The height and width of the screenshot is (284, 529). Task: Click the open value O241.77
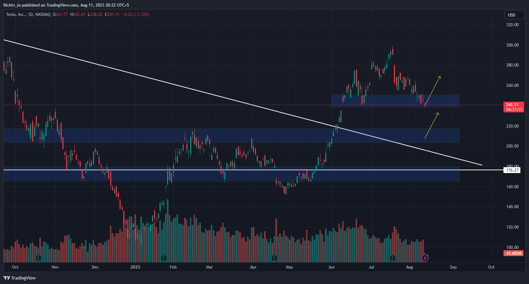pyautogui.click(x=60, y=14)
